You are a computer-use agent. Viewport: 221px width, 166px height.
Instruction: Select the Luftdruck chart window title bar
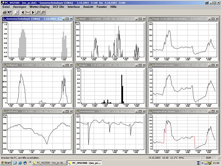coord(32,111)
